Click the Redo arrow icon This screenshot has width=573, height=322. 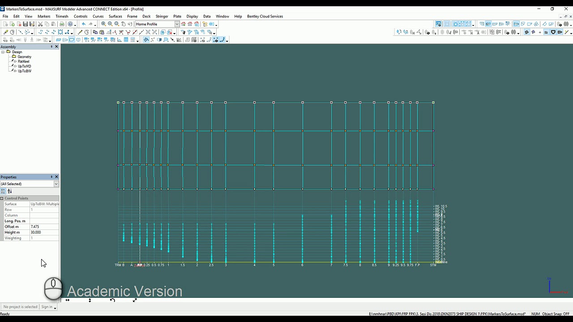pos(90,24)
